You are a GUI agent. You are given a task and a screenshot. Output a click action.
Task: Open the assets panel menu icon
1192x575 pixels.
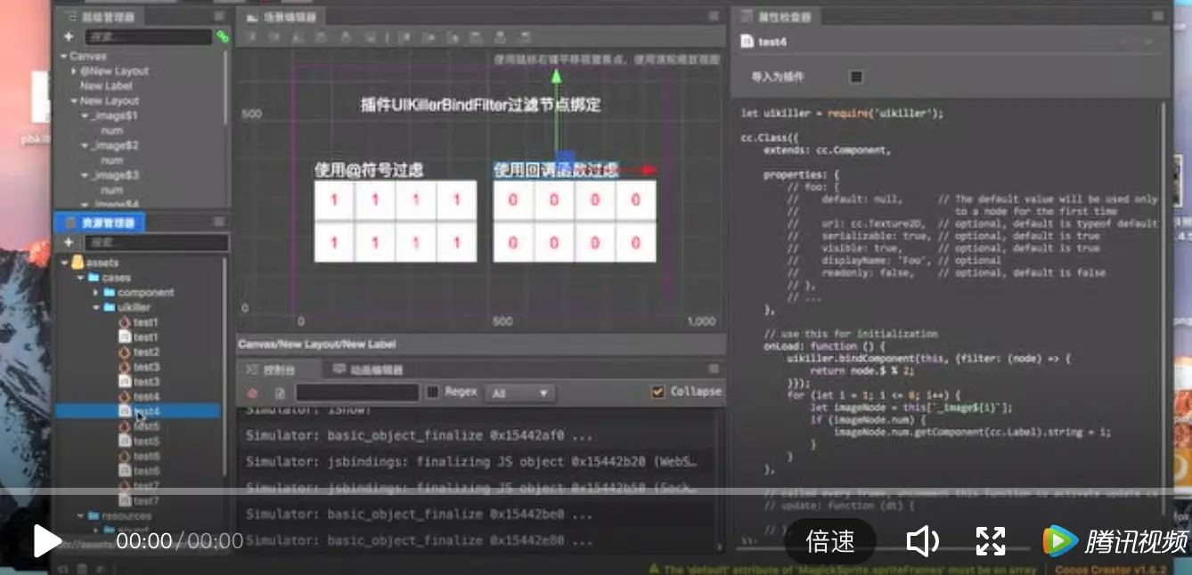tap(219, 222)
